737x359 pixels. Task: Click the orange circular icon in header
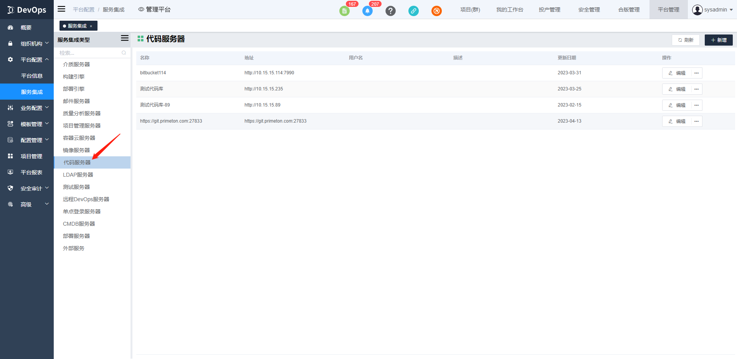(x=436, y=11)
